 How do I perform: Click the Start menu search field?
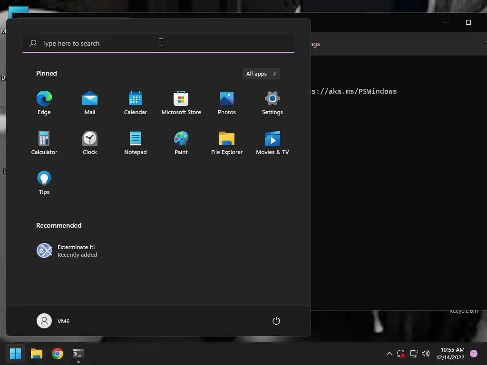(x=158, y=43)
